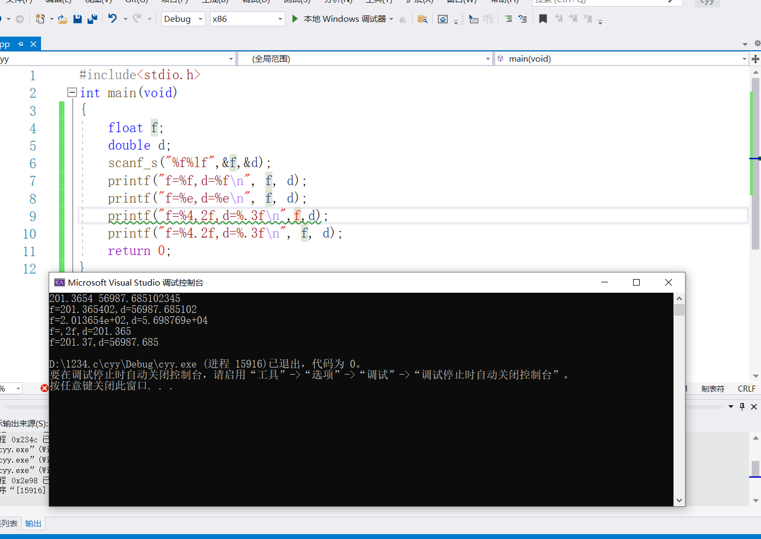Click the comment-out selected lines icon

(x=523, y=19)
